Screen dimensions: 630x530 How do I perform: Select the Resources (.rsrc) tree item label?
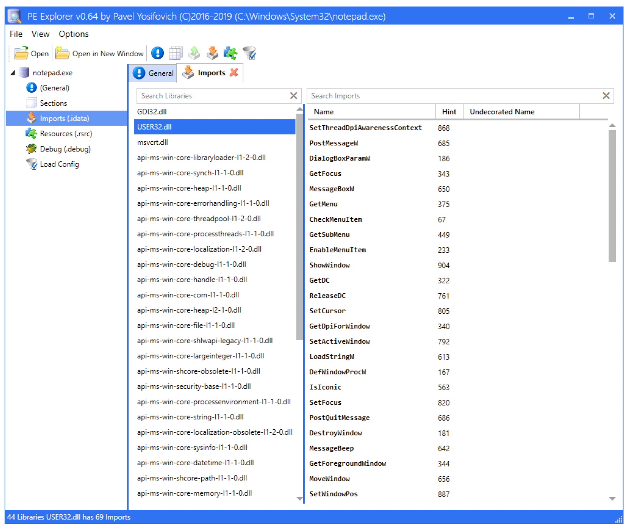coord(66,134)
